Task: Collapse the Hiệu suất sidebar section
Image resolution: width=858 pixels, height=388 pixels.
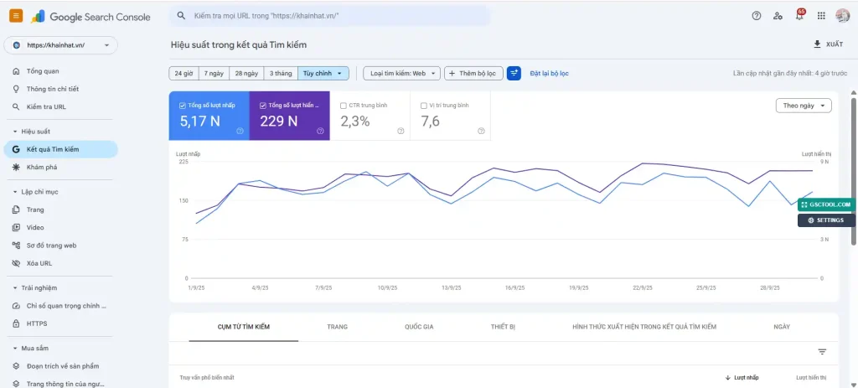Action: [x=15, y=132]
